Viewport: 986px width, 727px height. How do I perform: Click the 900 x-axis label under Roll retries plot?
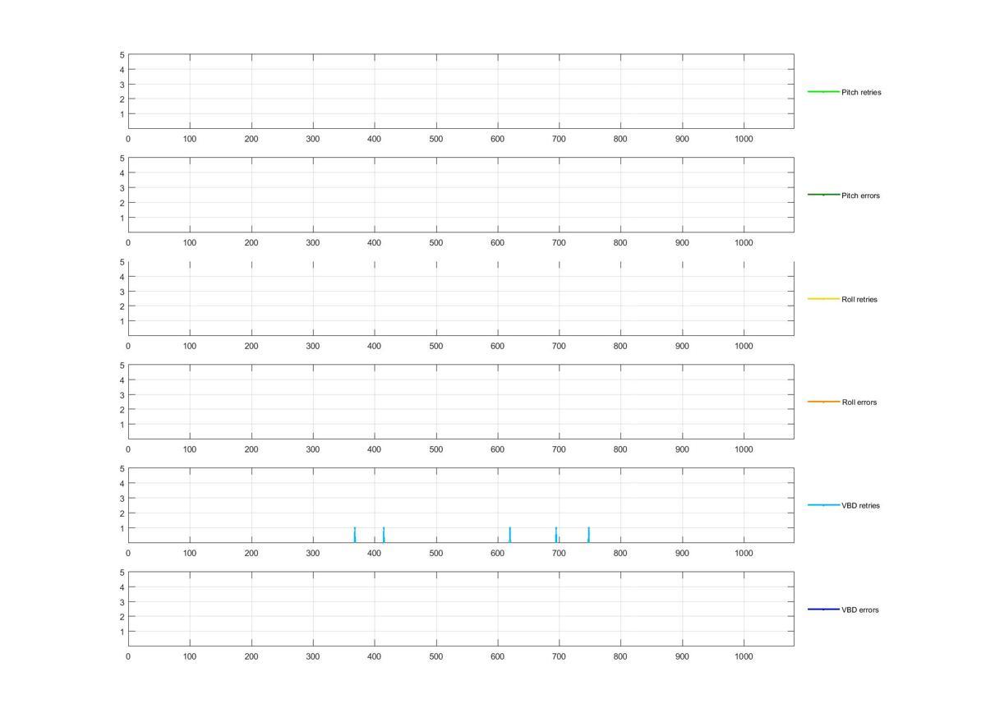[682, 347]
